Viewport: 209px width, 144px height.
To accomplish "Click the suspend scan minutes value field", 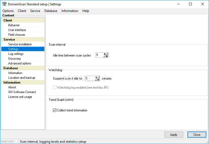I will click(90, 78).
